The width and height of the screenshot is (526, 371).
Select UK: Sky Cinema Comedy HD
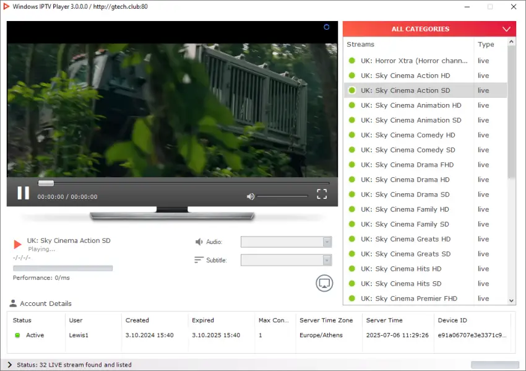tap(425, 135)
